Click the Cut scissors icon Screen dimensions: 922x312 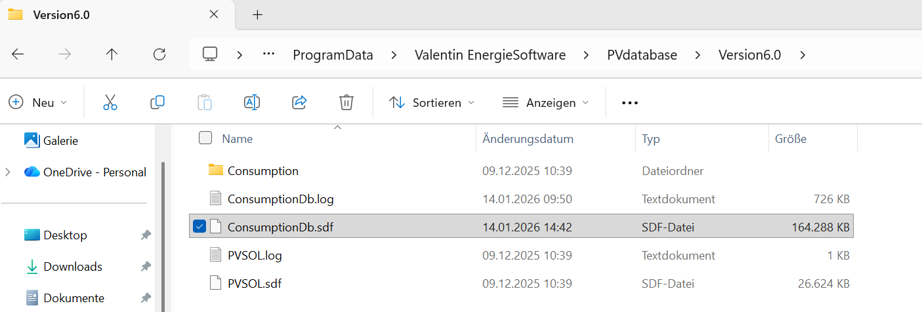click(x=110, y=102)
